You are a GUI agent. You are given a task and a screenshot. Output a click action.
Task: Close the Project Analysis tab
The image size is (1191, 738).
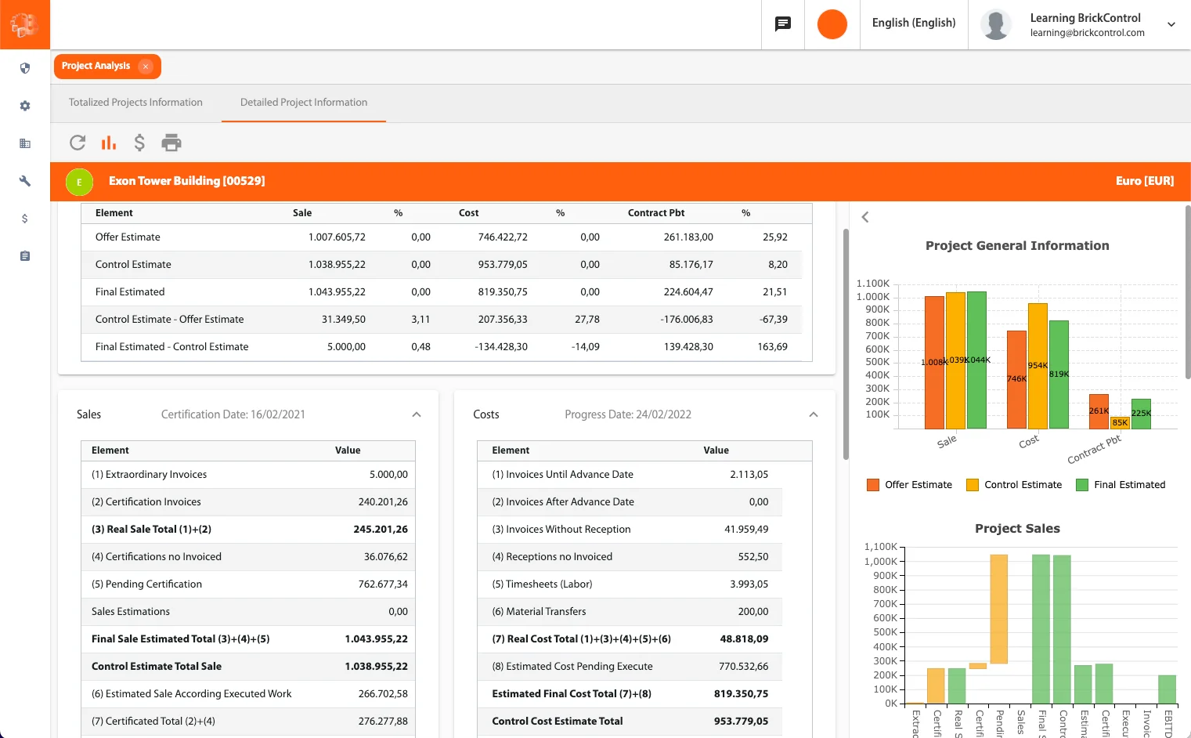point(146,67)
